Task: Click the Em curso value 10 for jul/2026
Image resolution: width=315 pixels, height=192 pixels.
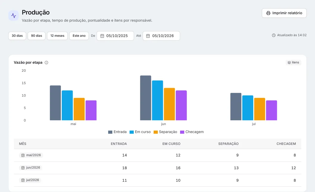Action: coord(178,180)
